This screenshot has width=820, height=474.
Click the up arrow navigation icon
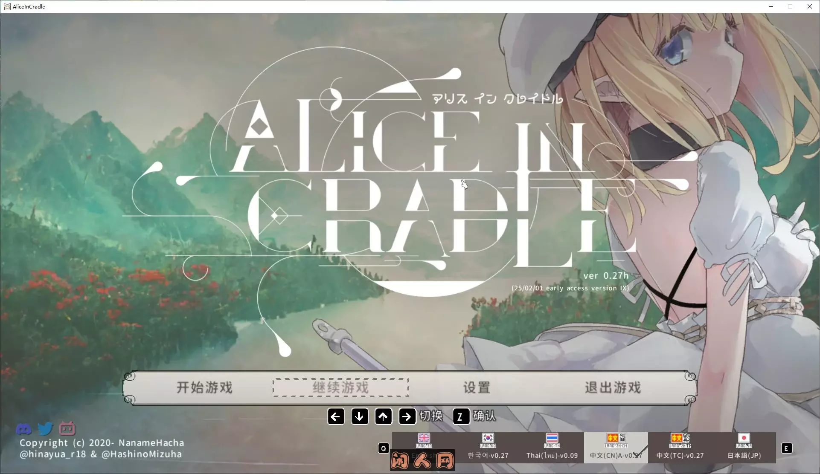tap(383, 416)
